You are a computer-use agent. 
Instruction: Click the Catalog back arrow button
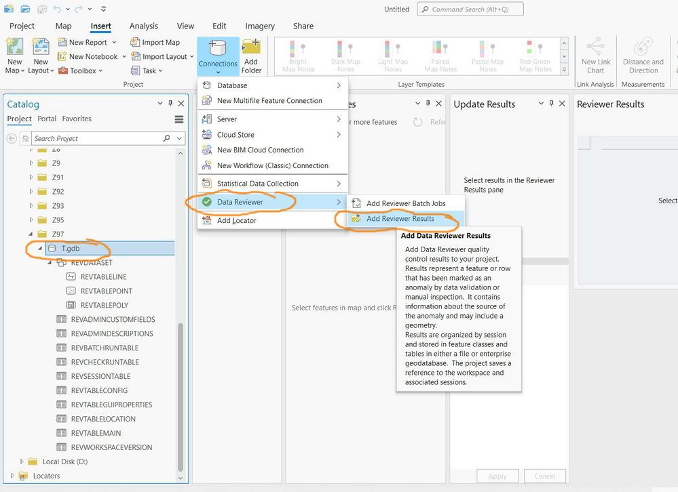(x=12, y=138)
